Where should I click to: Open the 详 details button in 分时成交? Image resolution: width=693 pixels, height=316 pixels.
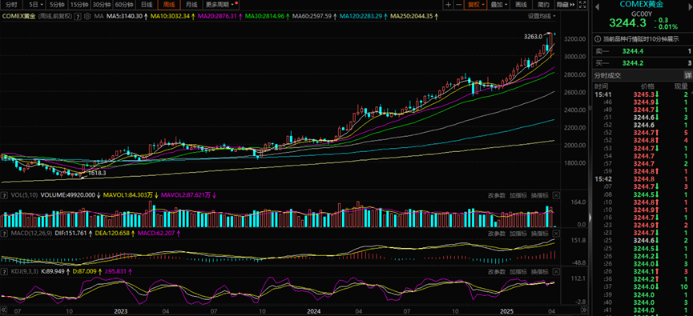687,75
